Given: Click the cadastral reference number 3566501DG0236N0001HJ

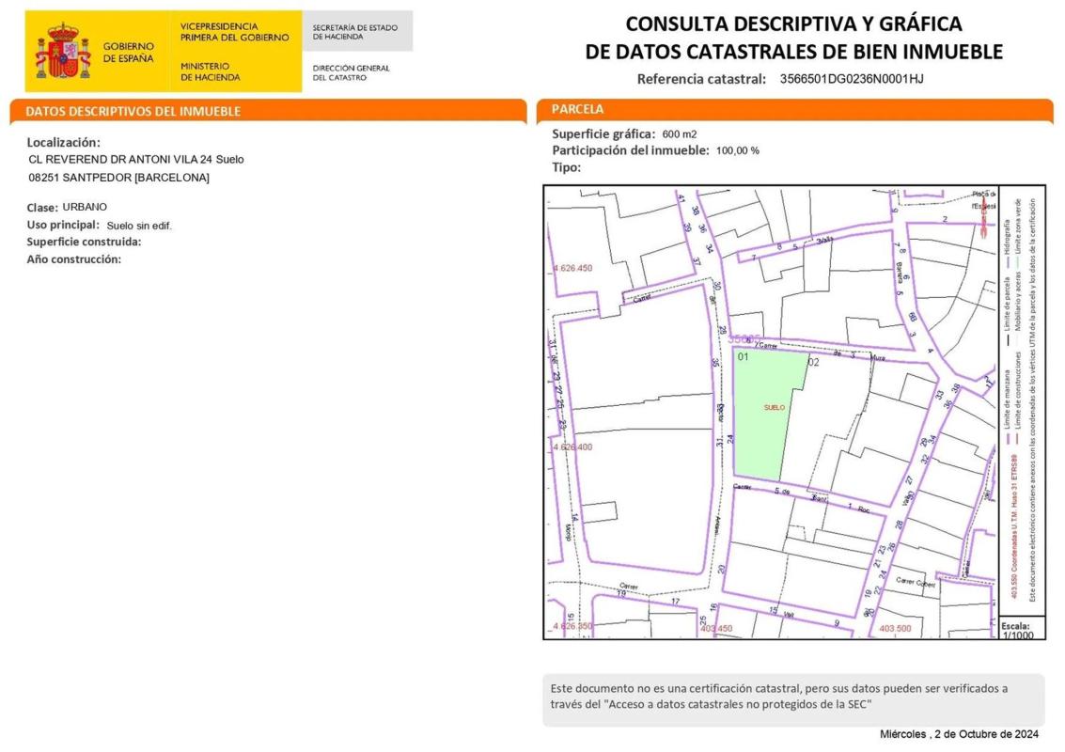Looking at the screenshot, I should point(852,79).
